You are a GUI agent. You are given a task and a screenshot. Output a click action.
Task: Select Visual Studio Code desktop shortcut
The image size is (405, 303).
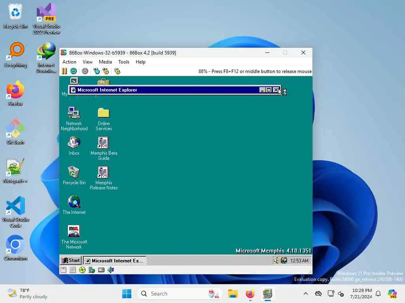pyautogui.click(x=15, y=212)
